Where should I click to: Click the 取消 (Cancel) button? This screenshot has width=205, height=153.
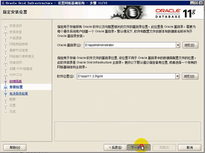point(189,147)
